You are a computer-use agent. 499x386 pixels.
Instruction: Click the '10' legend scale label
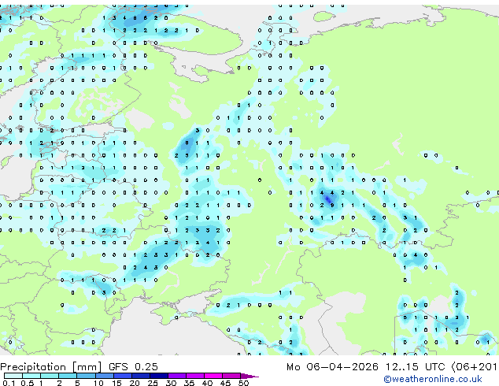(98, 383)
